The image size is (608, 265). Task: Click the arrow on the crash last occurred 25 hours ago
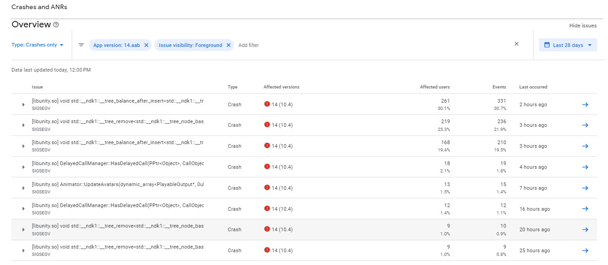pos(585,250)
